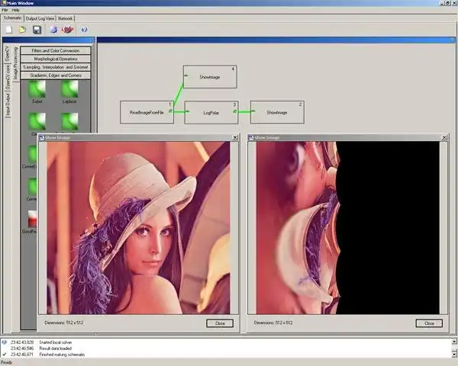Click the Main Window title bar icon
The image size is (458, 366).
pyautogui.click(x=4, y=3)
